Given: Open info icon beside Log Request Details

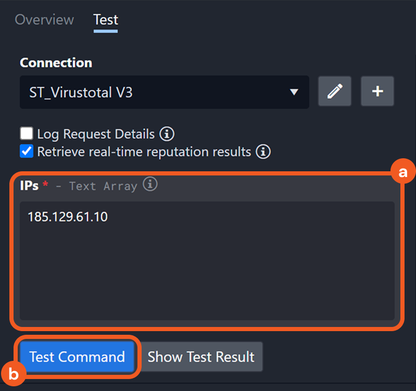Looking at the screenshot, I should pos(167,134).
